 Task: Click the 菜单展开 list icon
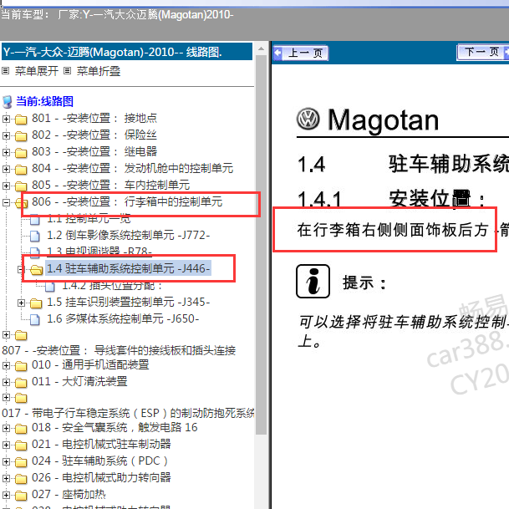6,71
